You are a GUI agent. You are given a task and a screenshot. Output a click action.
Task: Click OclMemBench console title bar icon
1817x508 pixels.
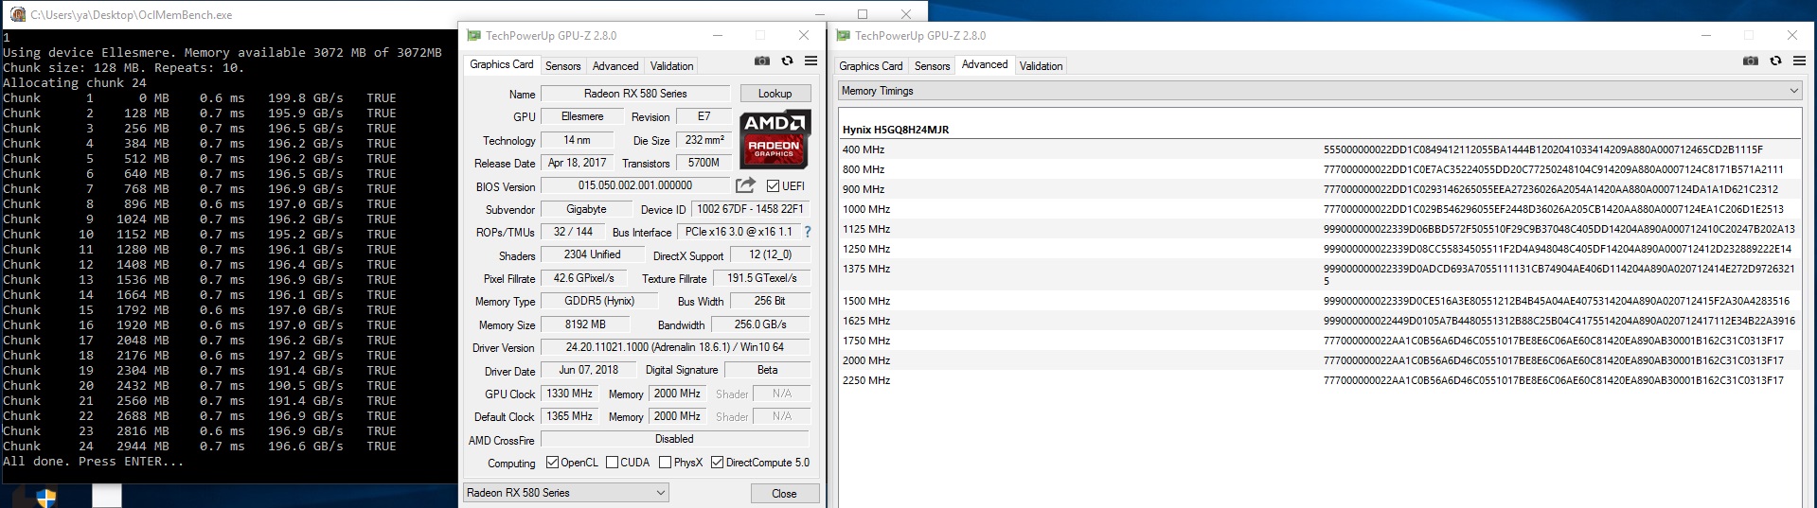(x=17, y=15)
